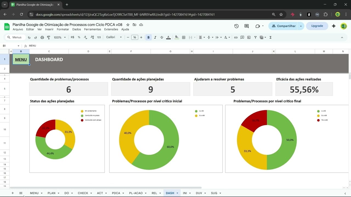
Task: Open Calibri font dropdown
Action: click(114, 37)
